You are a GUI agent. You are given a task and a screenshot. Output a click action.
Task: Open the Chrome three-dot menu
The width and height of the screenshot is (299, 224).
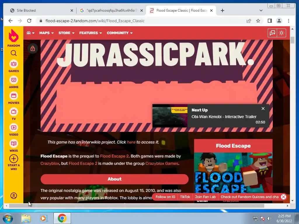288,21
